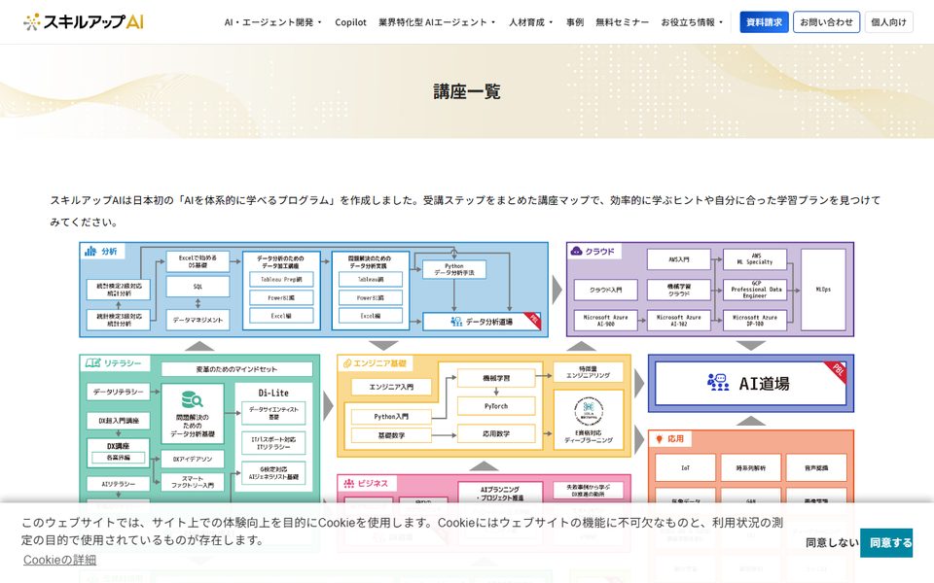Screen dimensions: 934x583
Task: Open the 事例 nav item
Action: 575,22
